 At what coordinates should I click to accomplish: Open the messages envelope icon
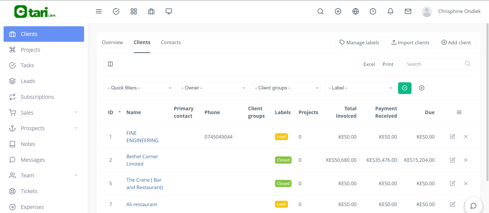click(408, 11)
